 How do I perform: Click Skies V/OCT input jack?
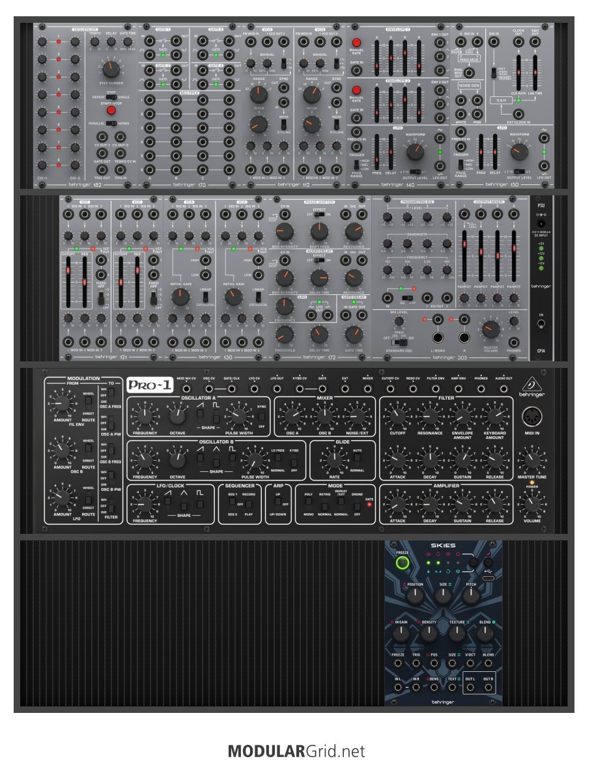tap(470, 663)
